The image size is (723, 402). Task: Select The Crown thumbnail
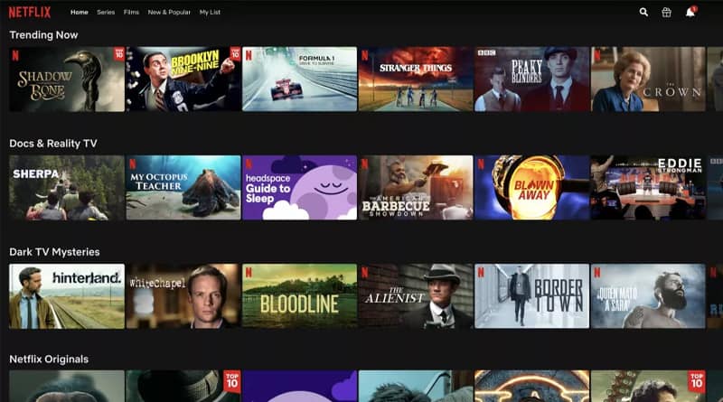click(648, 79)
